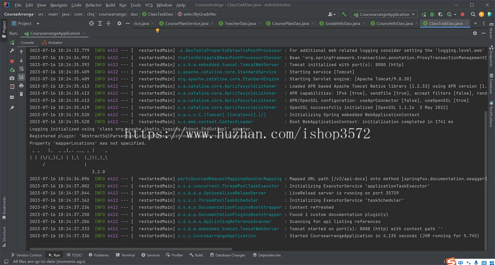Toggle Soft-Wrap in the console toolbar

coord(21,69)
